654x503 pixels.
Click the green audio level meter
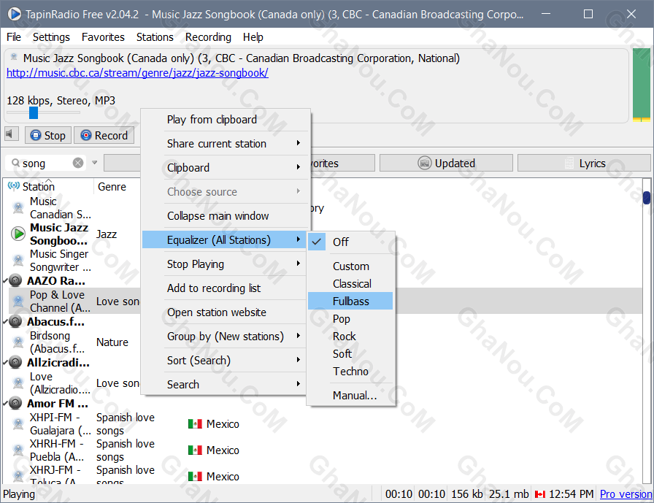coord(641,85)
